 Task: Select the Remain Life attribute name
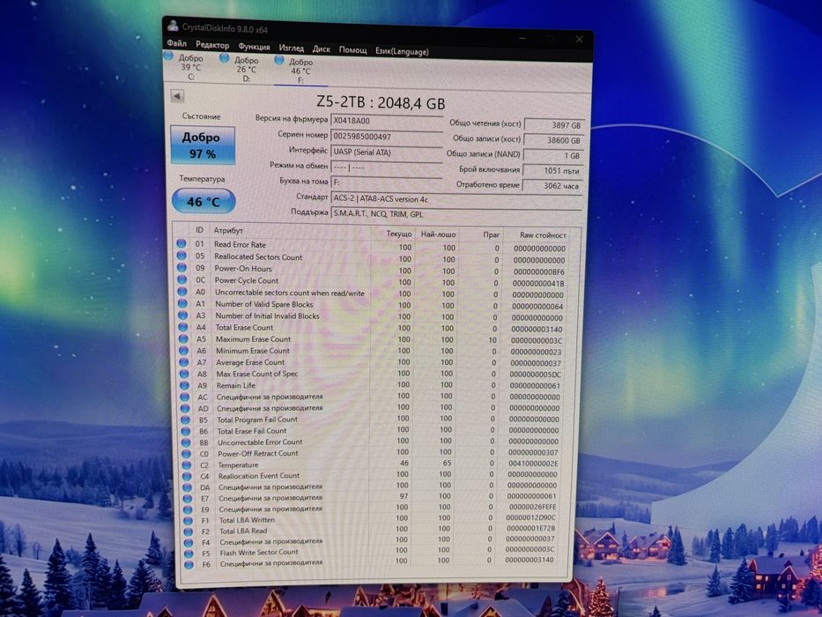(236, 385)
